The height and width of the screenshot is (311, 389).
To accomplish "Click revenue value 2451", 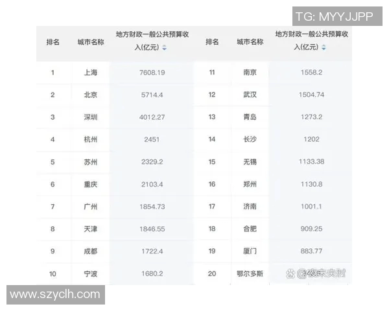I will coord(152,140).
